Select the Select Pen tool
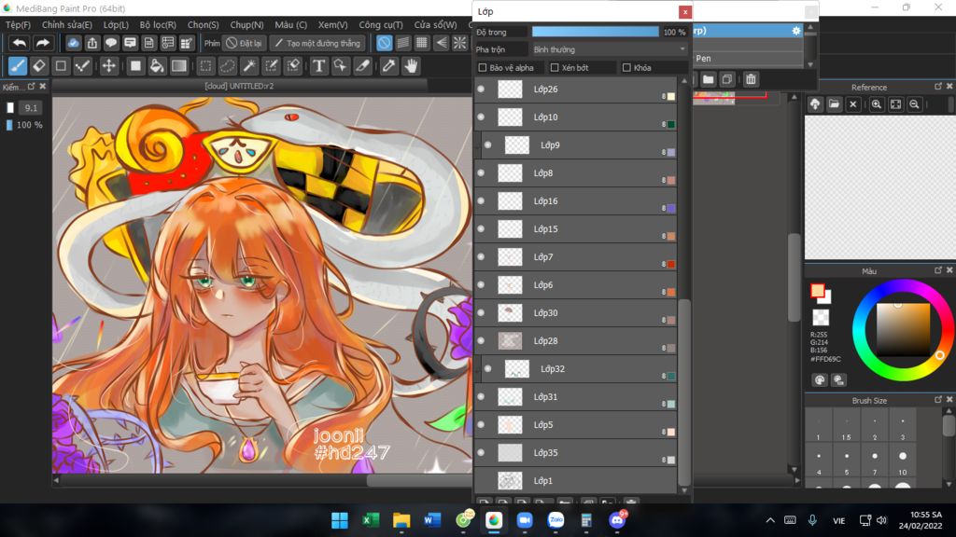This screenshot has height=537, width=956. (272, 66)
